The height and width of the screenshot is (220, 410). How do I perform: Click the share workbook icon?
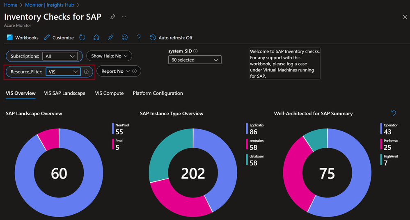coord(96,37)
